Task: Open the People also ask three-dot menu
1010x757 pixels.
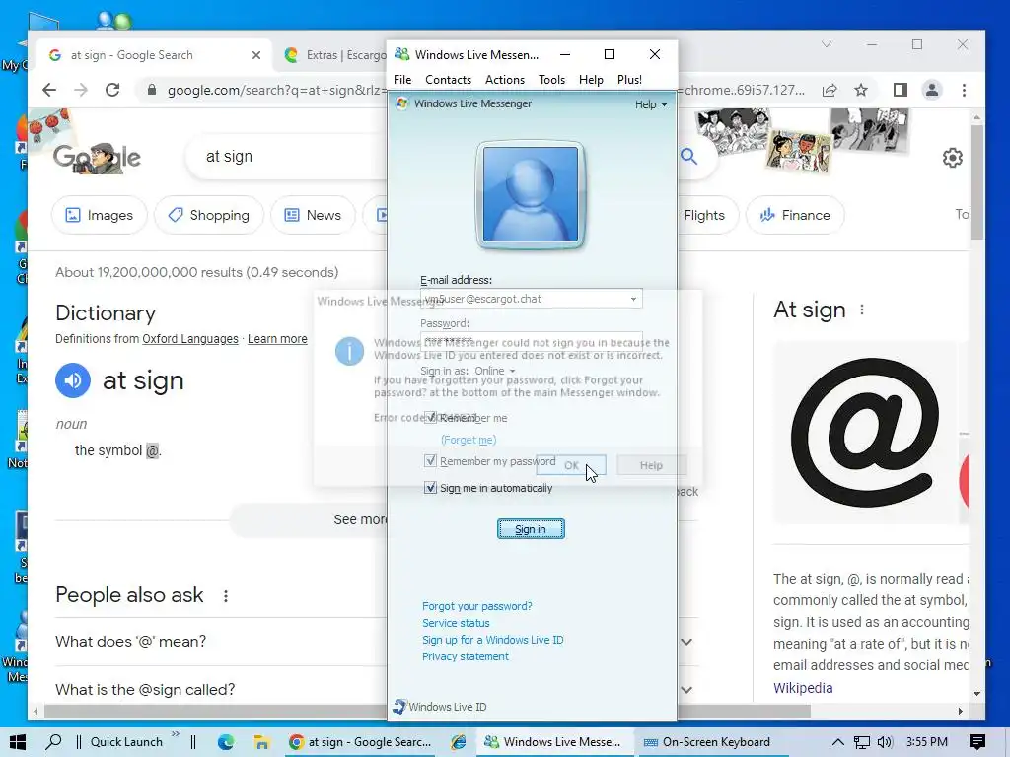Action: point(226,596)
